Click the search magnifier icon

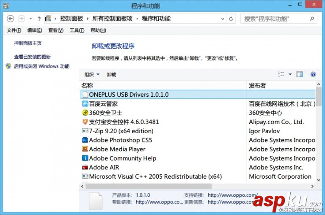[x=312, y=19]
